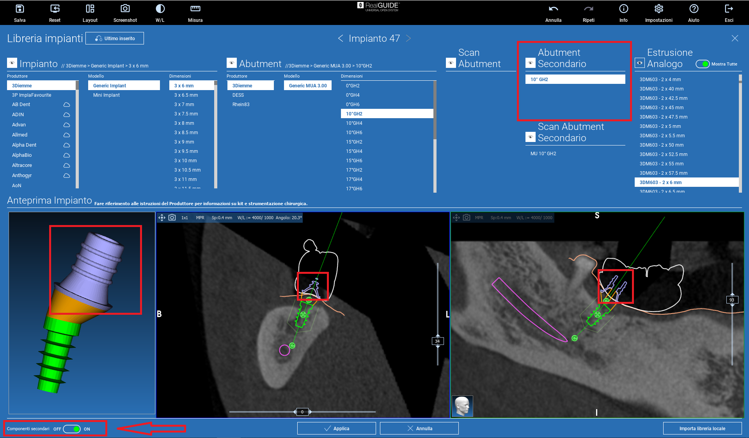The width and height of the screenshot is (749, 438).
Task: Click Importa libreria locale button
Action: point(702,428)
